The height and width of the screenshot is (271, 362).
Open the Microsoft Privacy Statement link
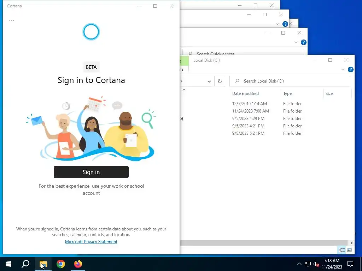(91, 241)
